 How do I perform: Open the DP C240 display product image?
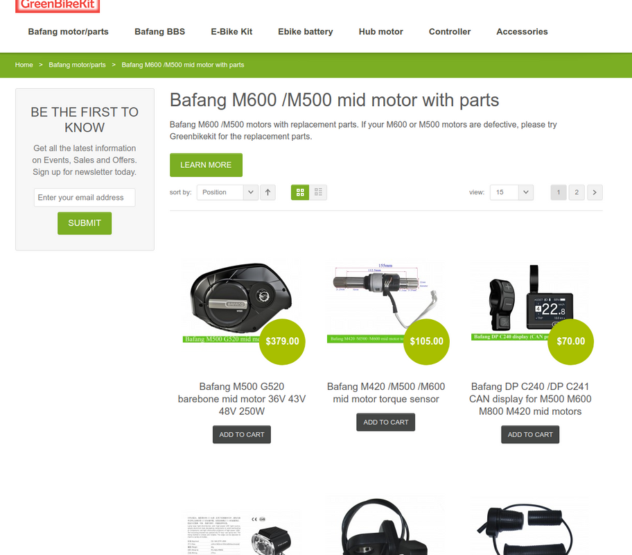click(529, 302)
